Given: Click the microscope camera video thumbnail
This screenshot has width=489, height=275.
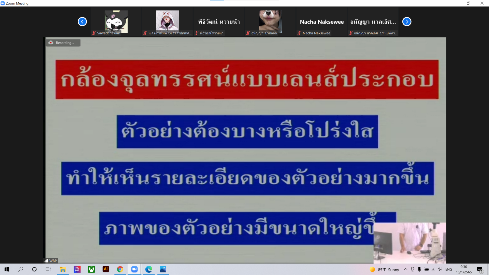Looking at the screenshot, I should (x=410, y=243).
